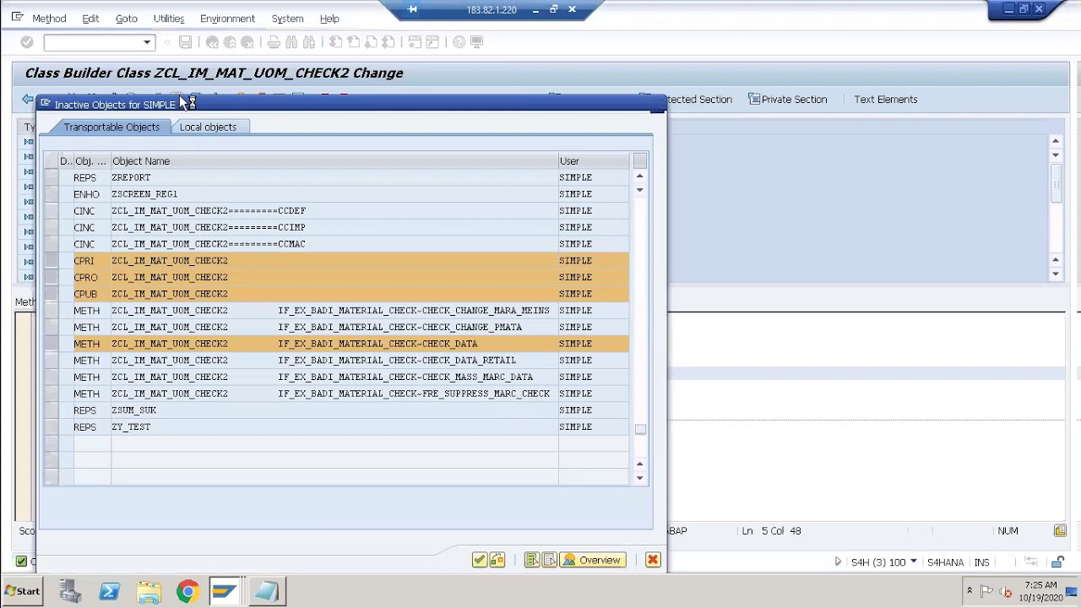Mark the row selector for REPS ZSUM_SUK

coord(52,410)
